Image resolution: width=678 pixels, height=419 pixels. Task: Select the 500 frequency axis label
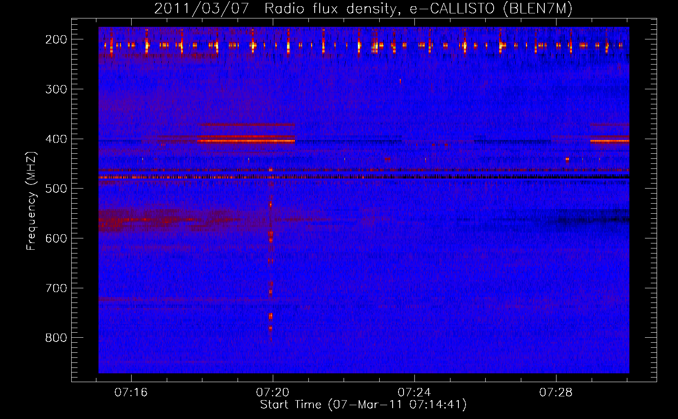tap(56, 189)
